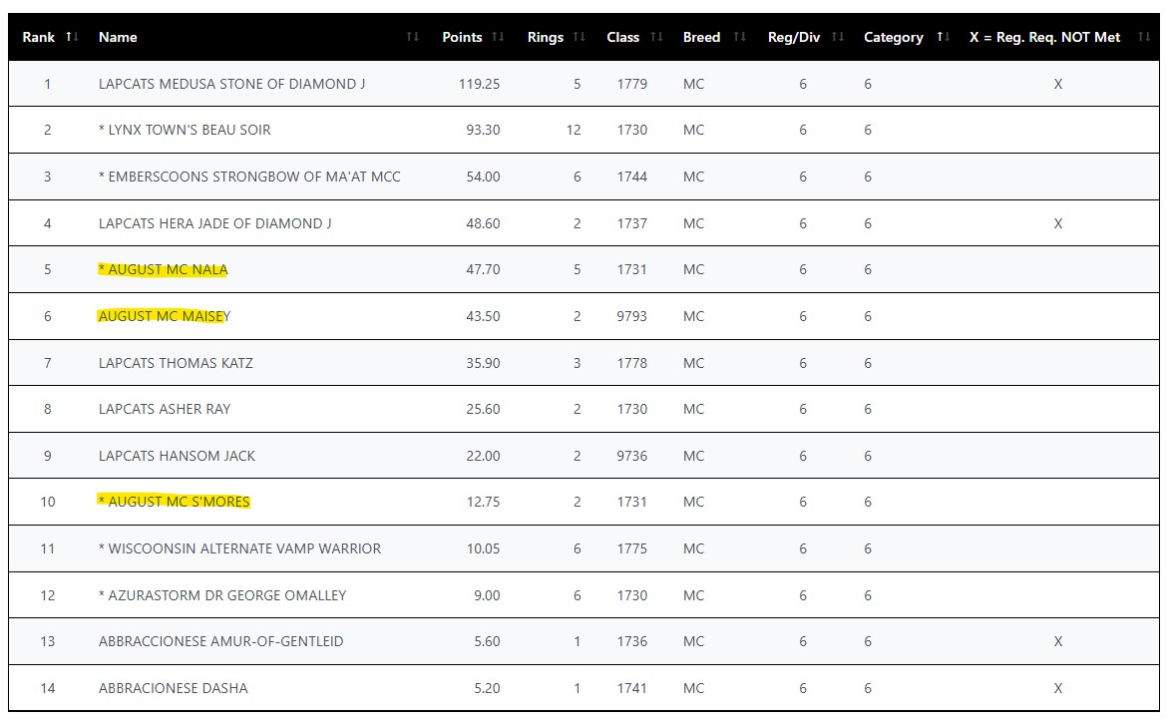Click the Category column sort icon
The height and width of the screenshot is (720, 1167).
coord(943,37)
